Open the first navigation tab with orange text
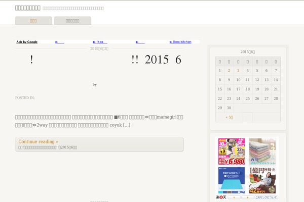The width and height of the screenshot is (304, 202). click(x=33, y=21)
